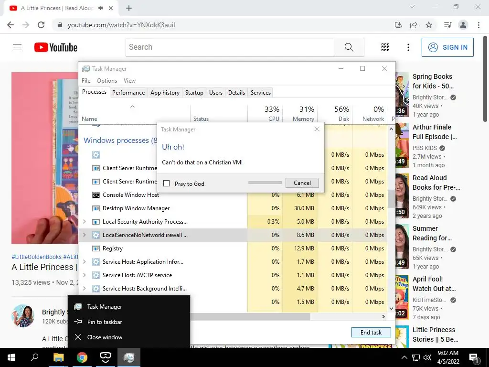Expand Local Security Authority Process row

(84, 222)
